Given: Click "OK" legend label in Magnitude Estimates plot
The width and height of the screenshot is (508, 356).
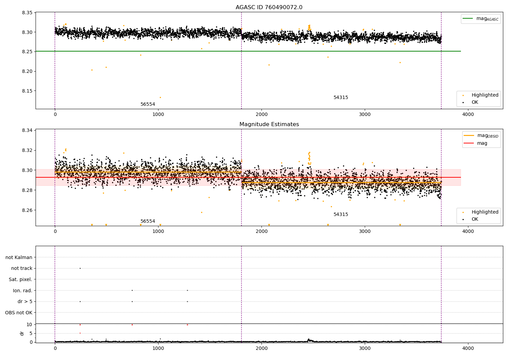Looking at the screenshot, I should (475, 219).
